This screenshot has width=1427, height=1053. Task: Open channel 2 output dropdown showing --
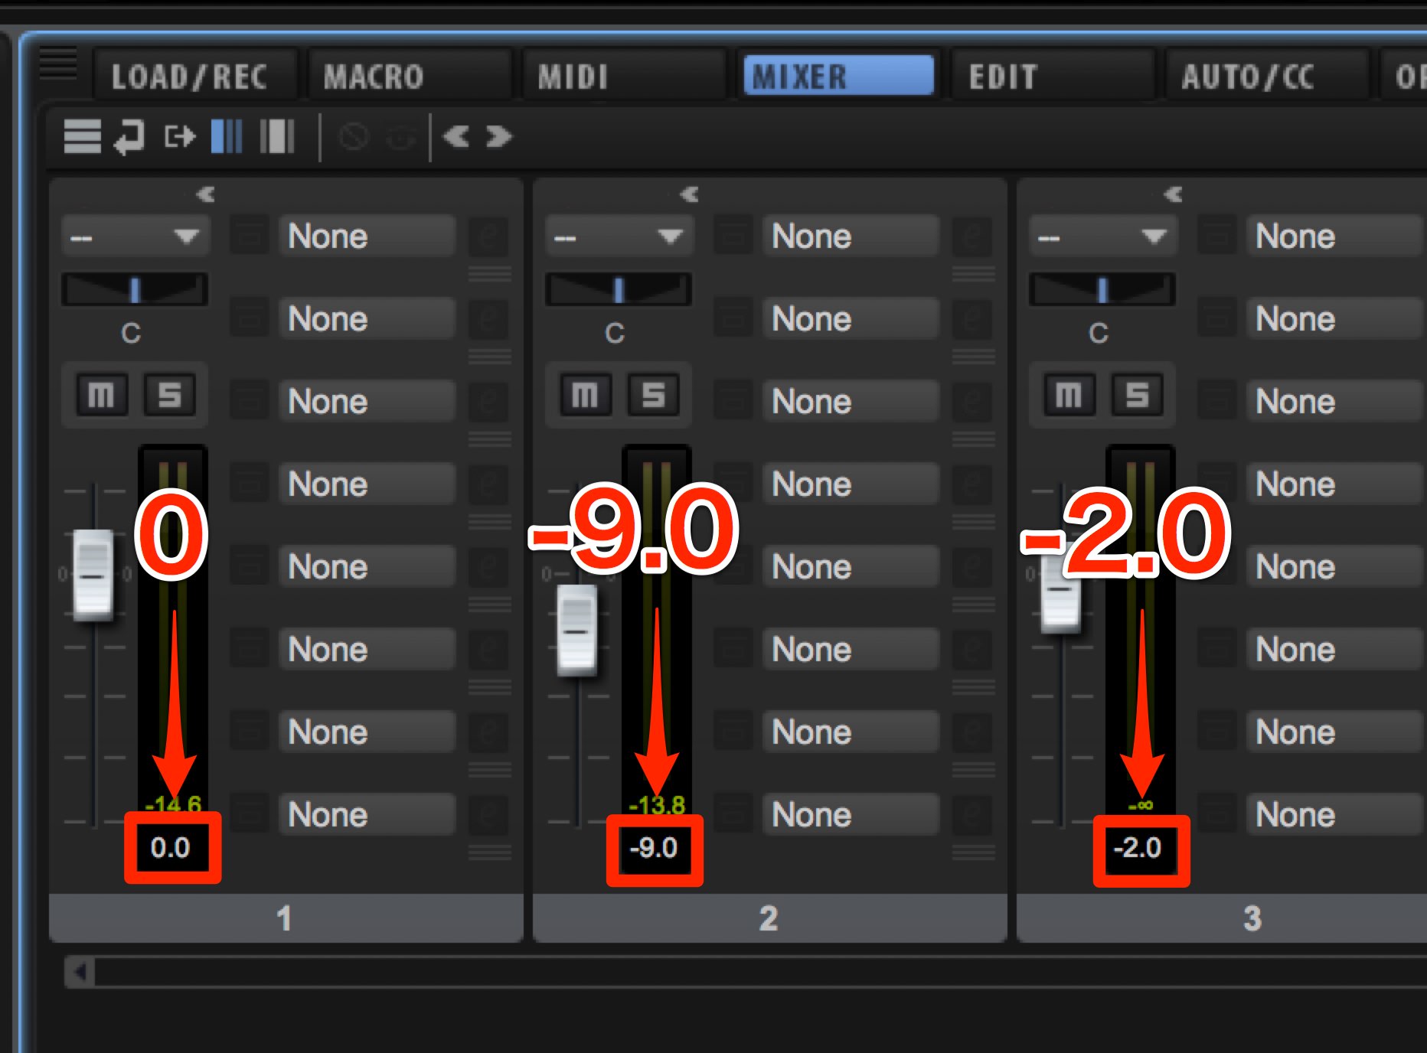[x=619, y=236]
